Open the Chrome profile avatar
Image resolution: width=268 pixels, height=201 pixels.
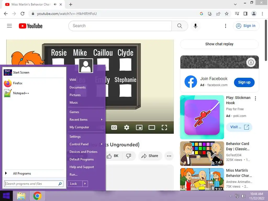coord(254,14)
